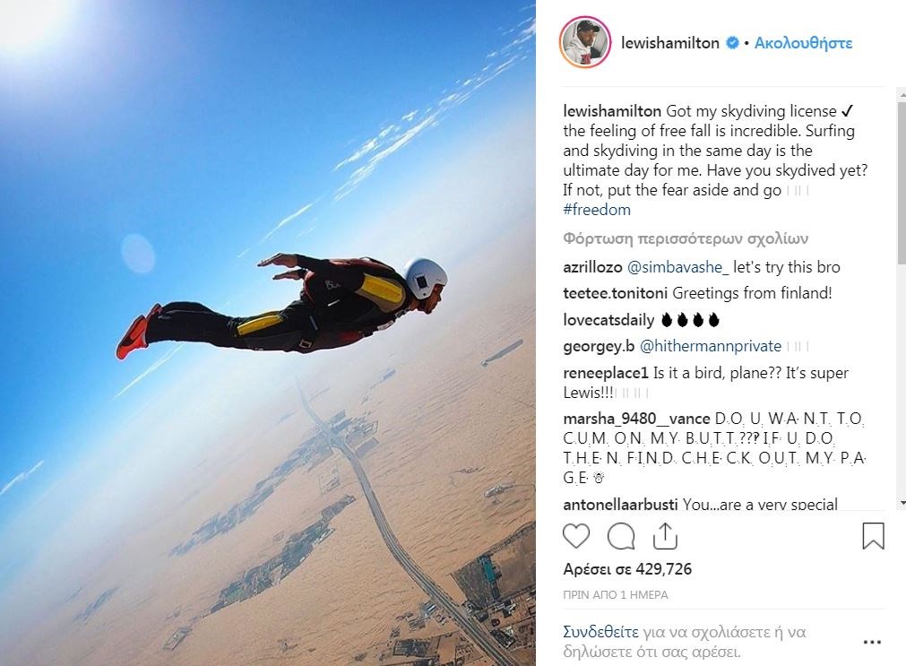
Task: Click lewishamilton profile picture avatar
Action: (585, 42)
